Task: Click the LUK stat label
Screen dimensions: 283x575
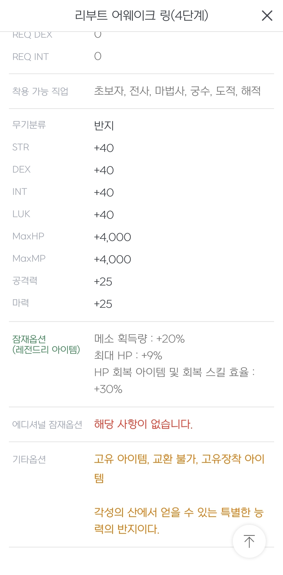Action: 21,214
